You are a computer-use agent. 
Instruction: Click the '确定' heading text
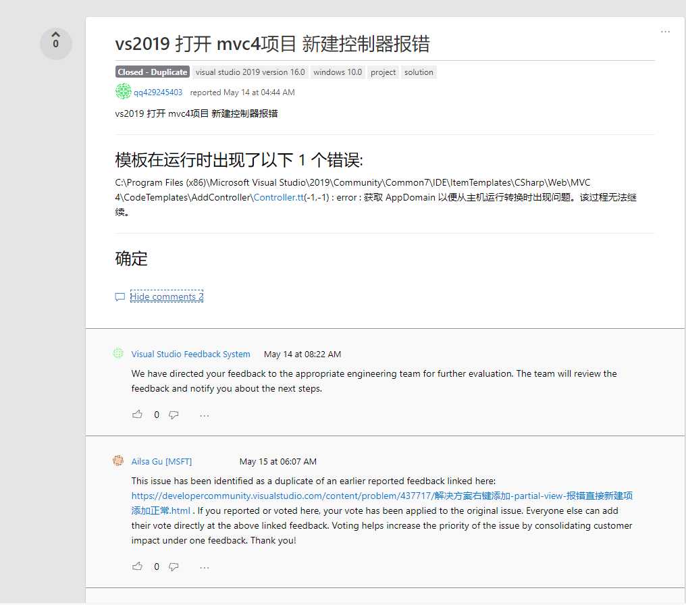(x=131, y=259)
